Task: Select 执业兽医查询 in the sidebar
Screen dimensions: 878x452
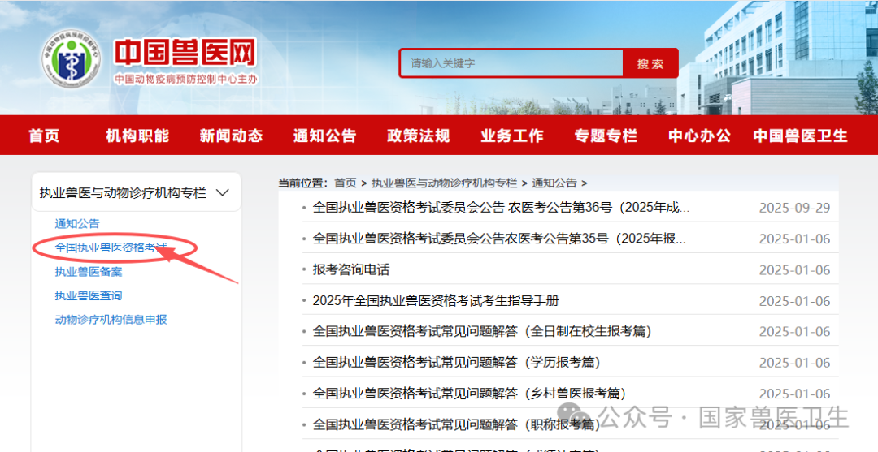Action: click(89, 295)
